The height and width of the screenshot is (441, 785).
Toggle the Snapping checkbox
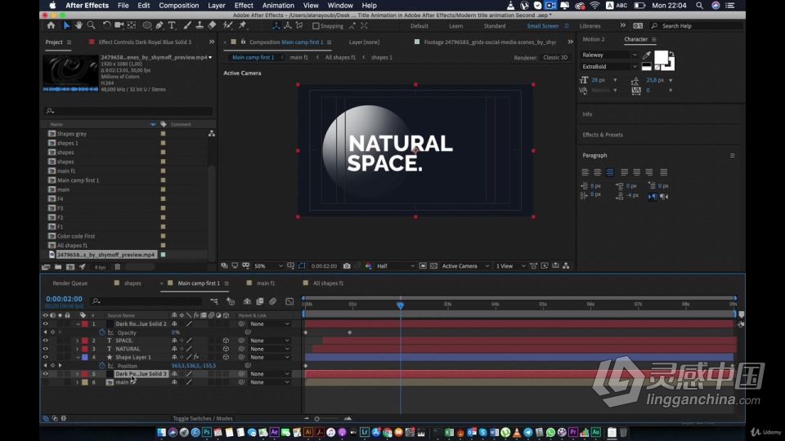click(316, 26)
